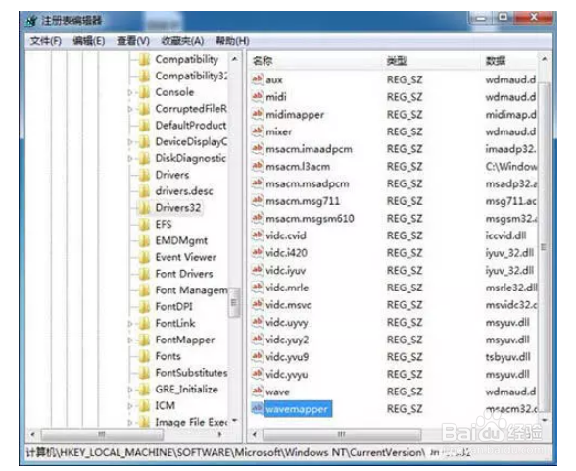Expand the FontLink tree node
Viewport: 576px width, 471px height.
click(x=130, y=324)
